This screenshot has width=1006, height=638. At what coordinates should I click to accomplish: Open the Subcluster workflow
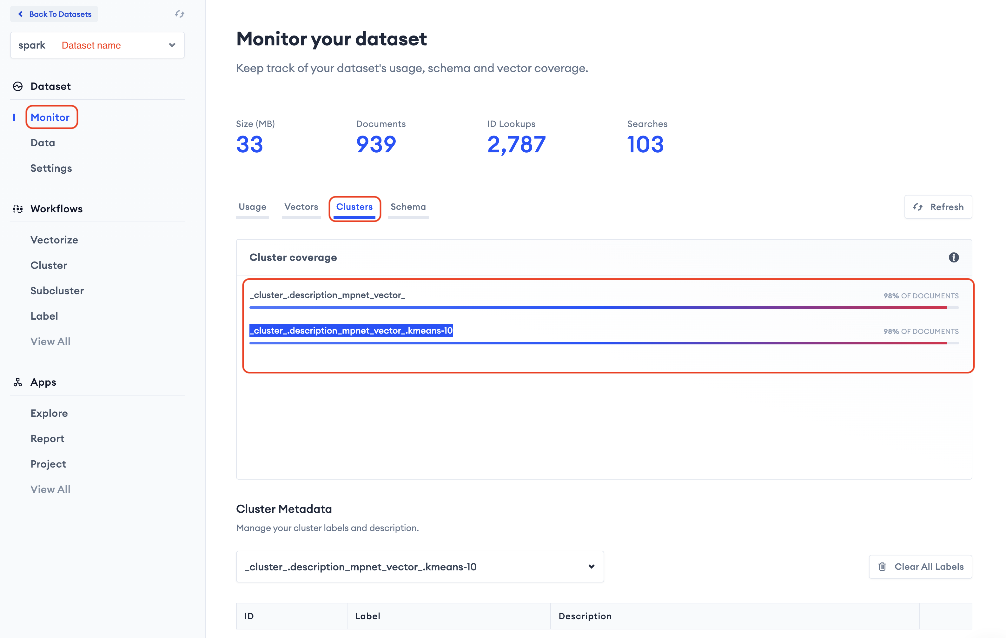click(x=57, y=291)
